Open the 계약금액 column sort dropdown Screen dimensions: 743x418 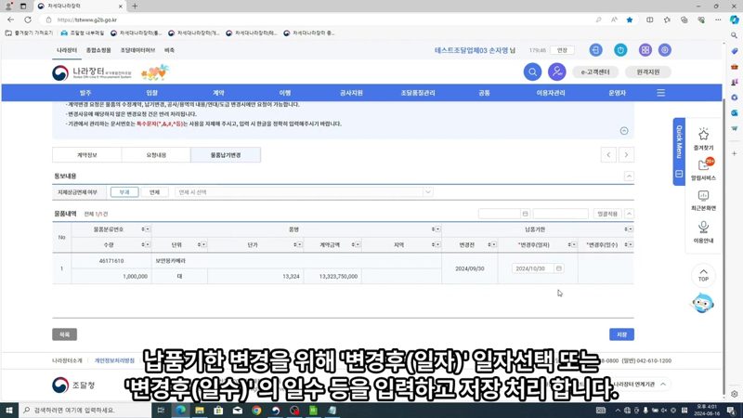(x=356, y=244)
